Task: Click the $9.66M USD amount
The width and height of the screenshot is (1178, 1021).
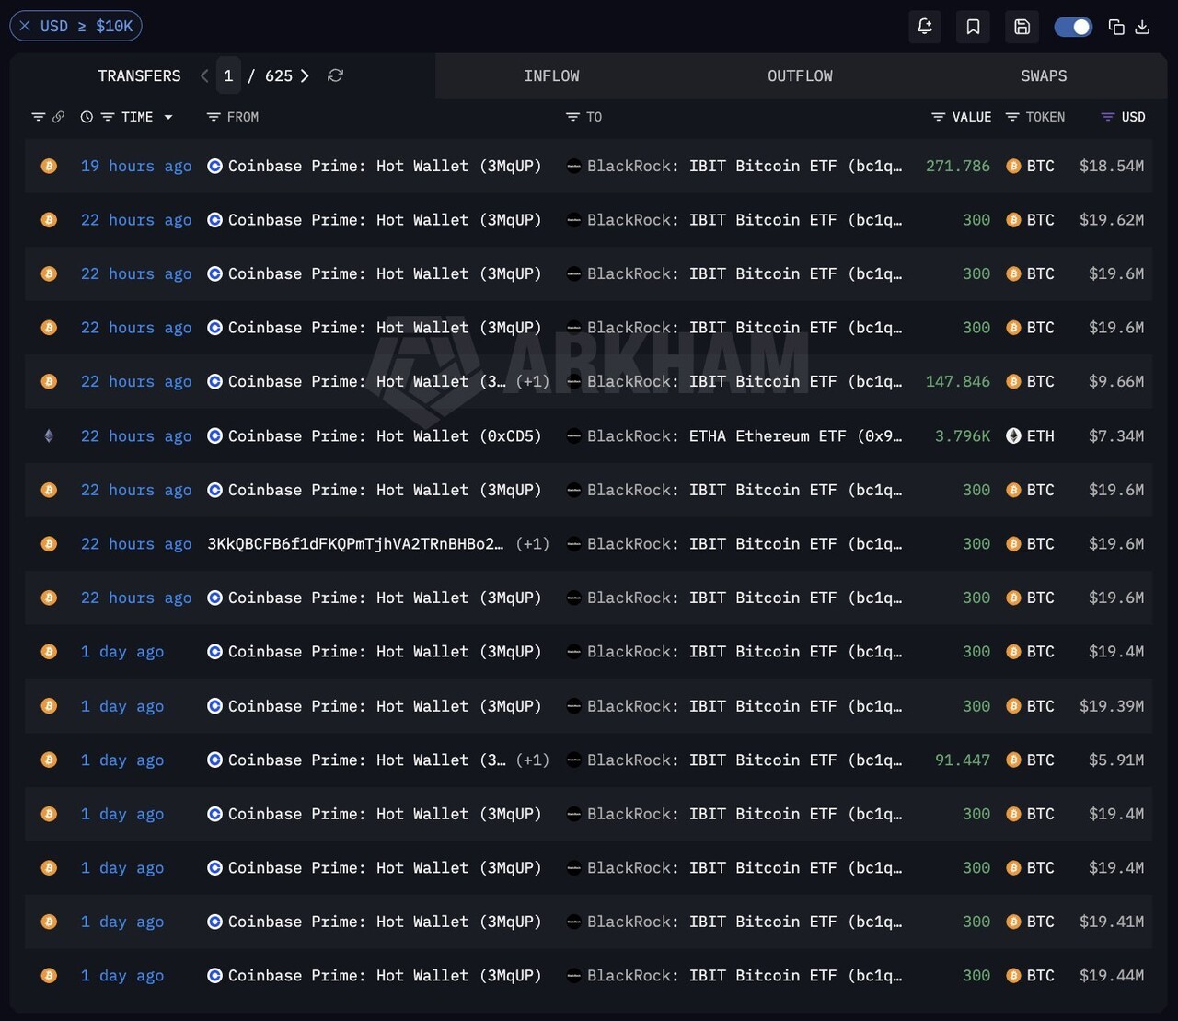Action: tap(1116, 381)
